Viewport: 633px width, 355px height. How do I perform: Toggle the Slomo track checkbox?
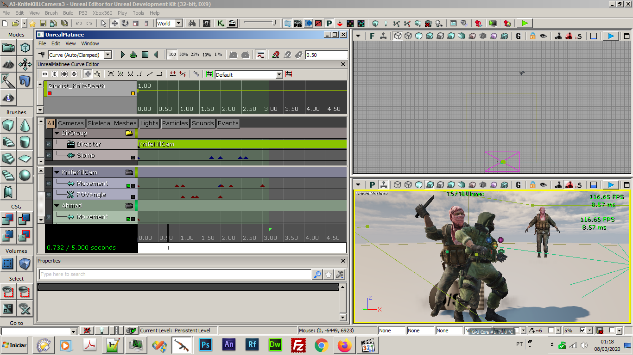click(49, 155)
